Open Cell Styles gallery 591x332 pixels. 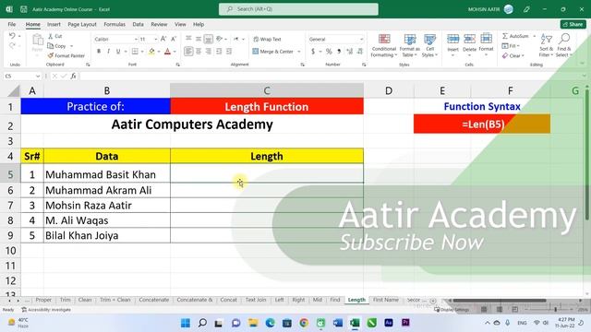[x=429, y=45]
